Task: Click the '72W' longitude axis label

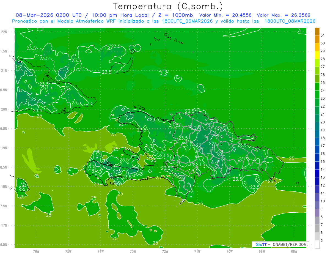Action: click(x=165, y=251)
